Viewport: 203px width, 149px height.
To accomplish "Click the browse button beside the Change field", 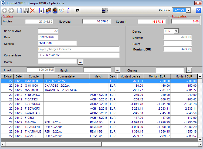I will (189, 70).
